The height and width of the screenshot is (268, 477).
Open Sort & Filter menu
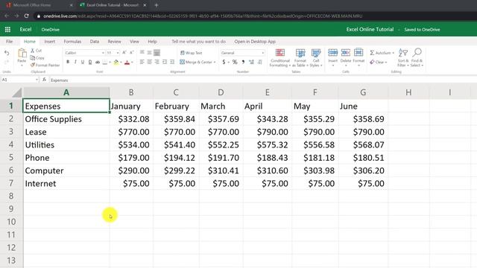(x=402, y=58)
